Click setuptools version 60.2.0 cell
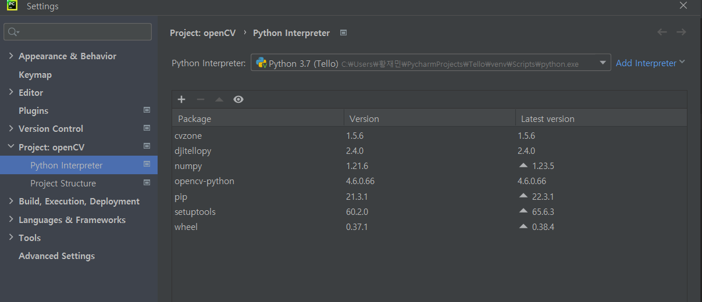Image resolution: width=702 pixels, height=302 pixels. (357, 211)
